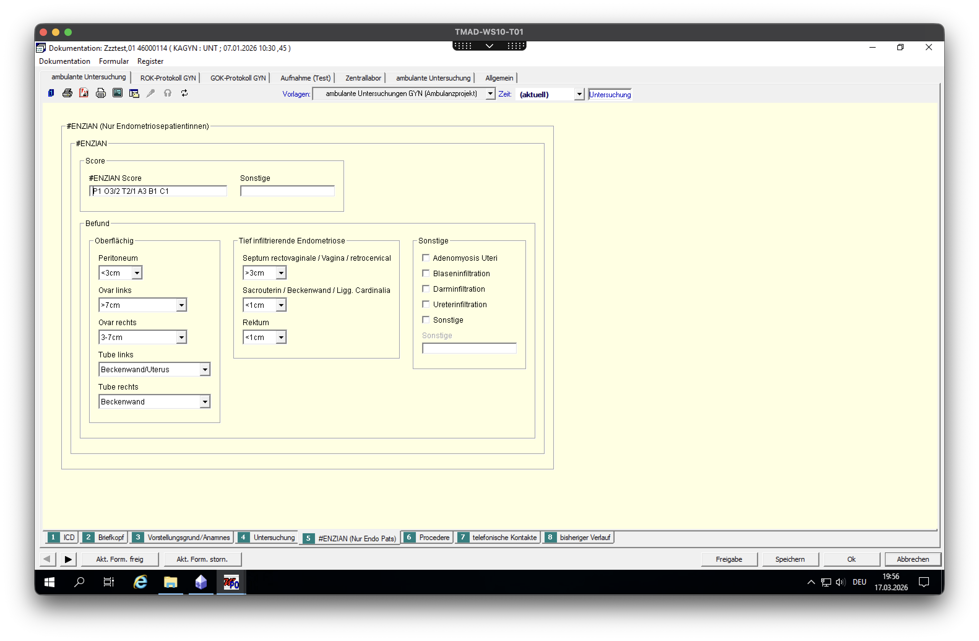Image resolution: width=979 pixels, height=641 pixels.
Task: Enable the Blaseninfiltration checkbox
Action: click(x=426, y=273)
